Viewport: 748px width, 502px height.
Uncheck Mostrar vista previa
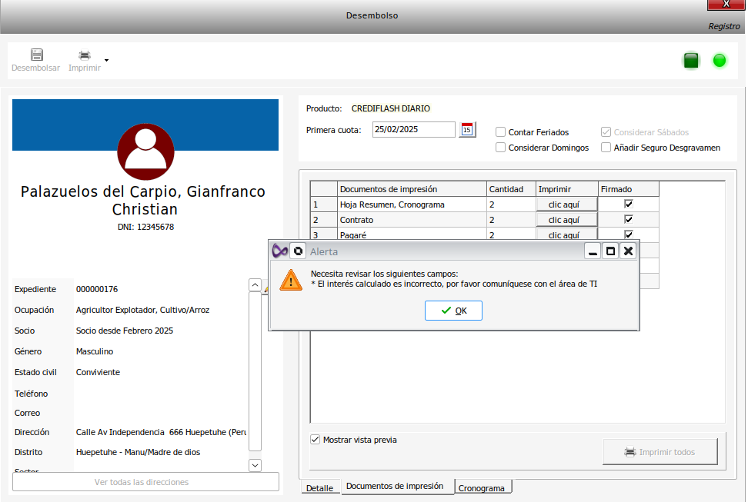pyautogui.click(x=315, y=440)
